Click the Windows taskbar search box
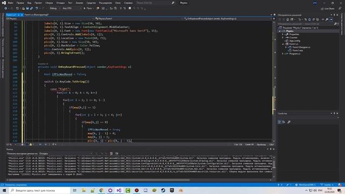This screenshot has height=194, width=345. pos(39,190)
